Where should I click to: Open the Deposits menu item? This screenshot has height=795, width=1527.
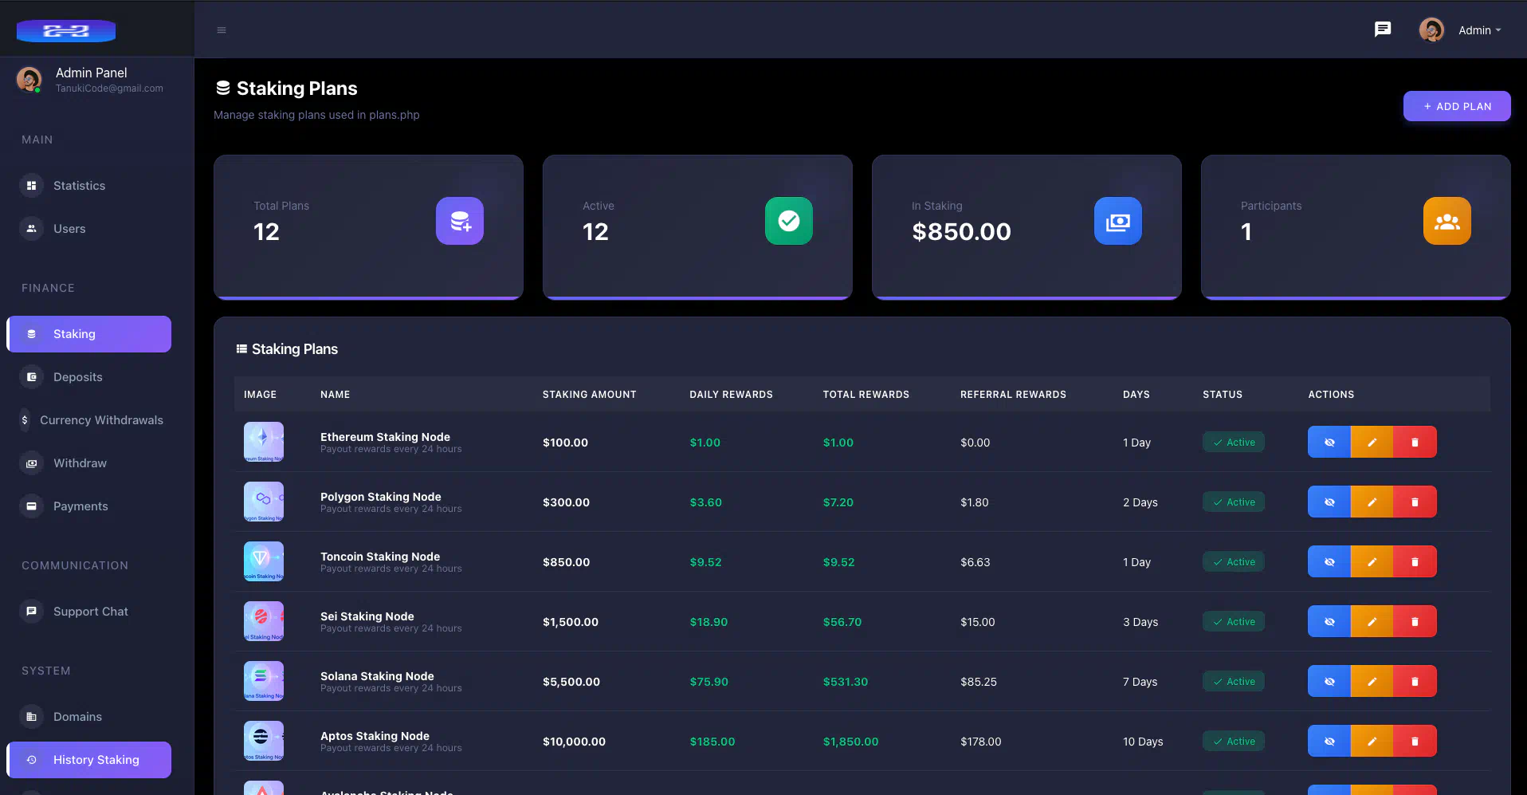pos(77,377)
